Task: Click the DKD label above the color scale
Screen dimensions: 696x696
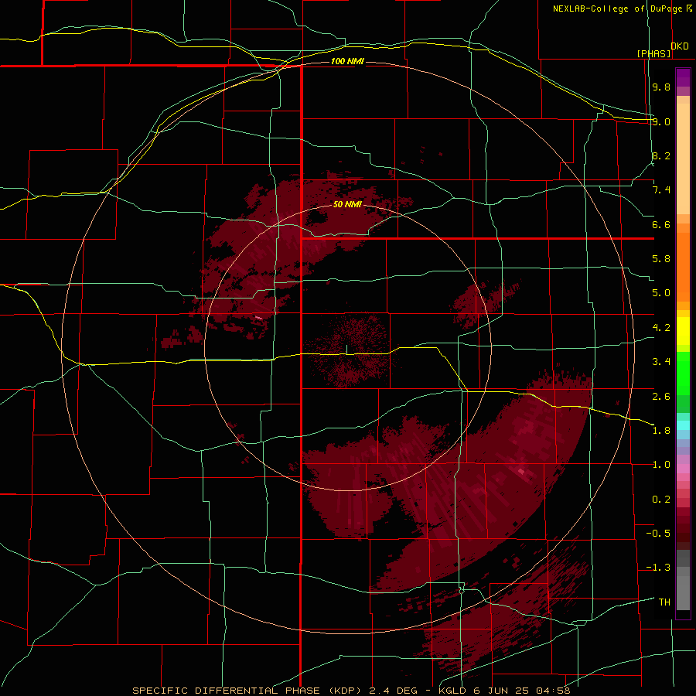Action: coord(680,46)
